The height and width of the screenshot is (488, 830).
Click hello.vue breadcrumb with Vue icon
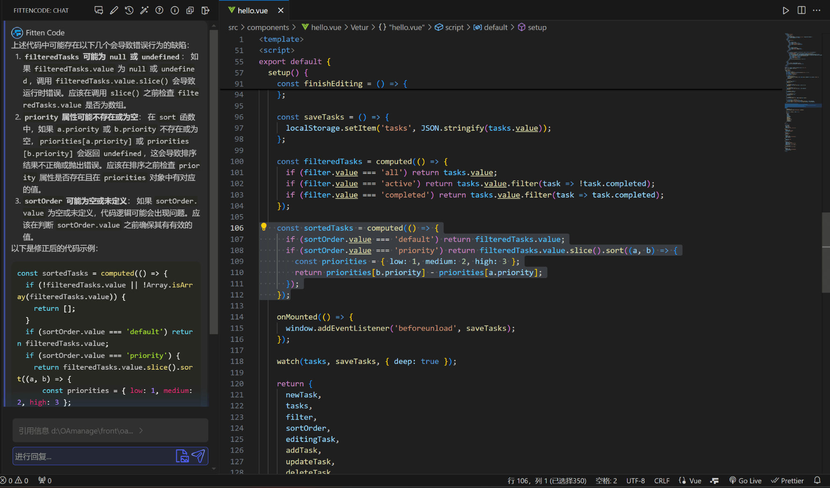[x=321, y=27]
